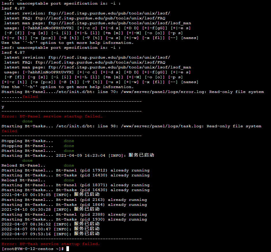Click '(pid 1864)' in the Bt-Tasks already running line
The image size is (271, 252).
click(x=92, y=205)
